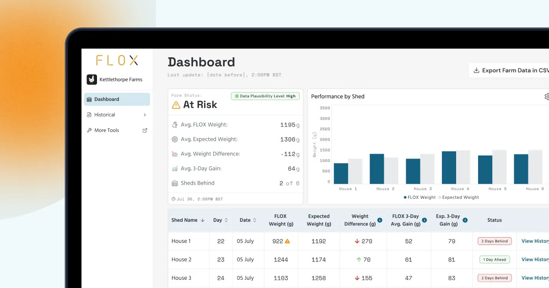Image resolution: width=549 pixels, height=288 pixels.
Task: Click the More Tools wrench icon
Action: [x=89, y=130]
